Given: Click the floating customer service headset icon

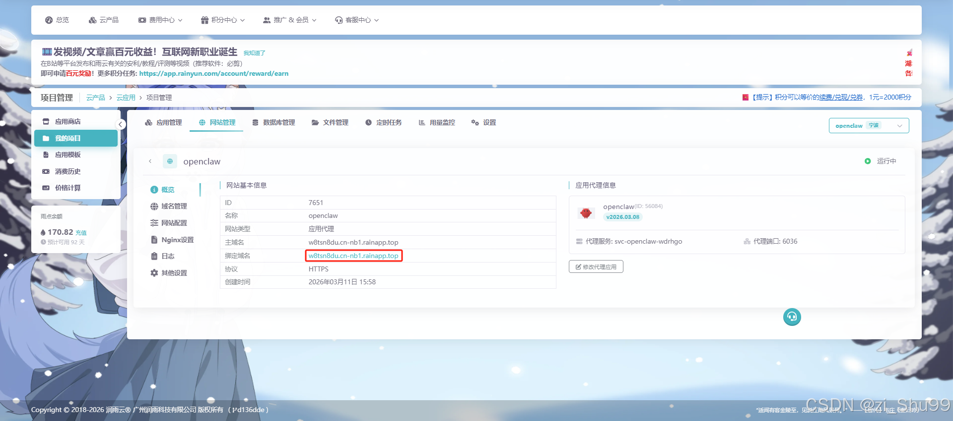Looking at the screenshot, I should click(x=792, y=317).
